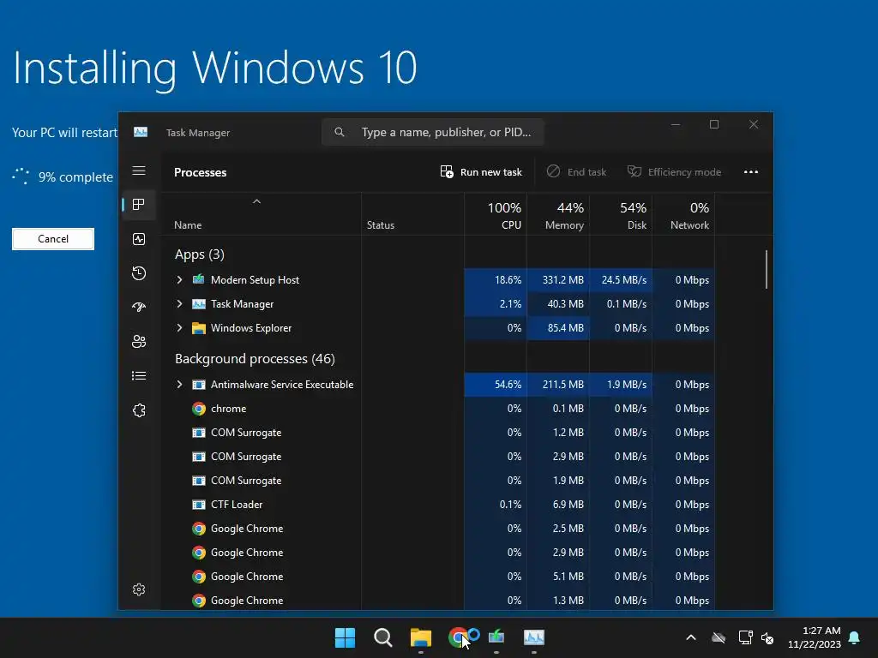Select the COM Surrogate row using 1.2 MB

click(438, 433)
